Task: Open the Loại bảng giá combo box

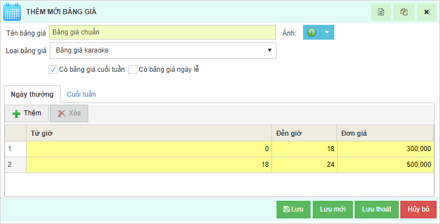Action: pyautogui.click(x=163, y=50)
